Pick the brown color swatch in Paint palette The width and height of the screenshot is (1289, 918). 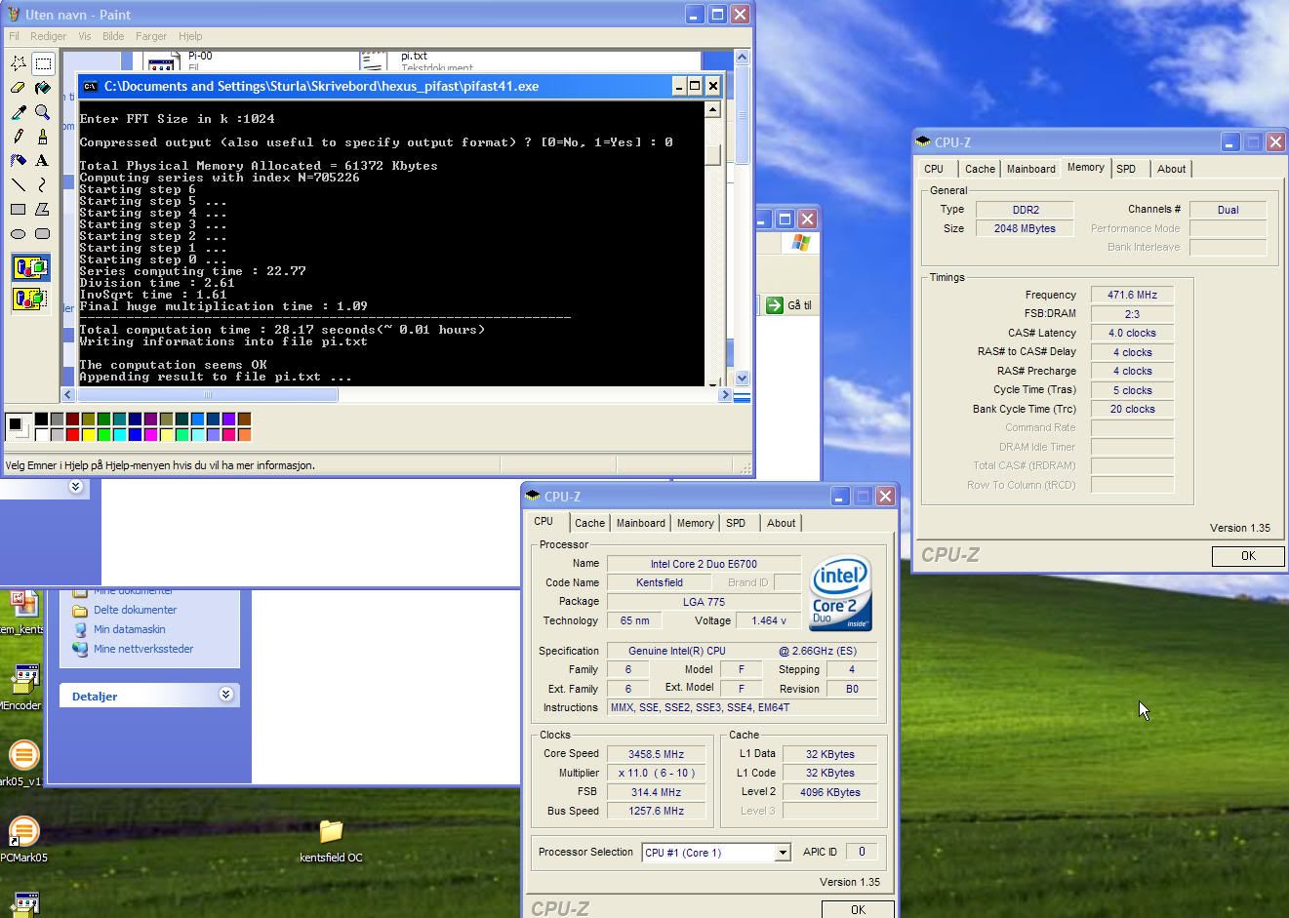(x=244, y=419)
